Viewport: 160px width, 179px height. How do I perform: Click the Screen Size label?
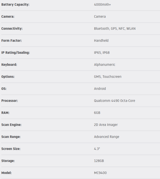point(11,149)
